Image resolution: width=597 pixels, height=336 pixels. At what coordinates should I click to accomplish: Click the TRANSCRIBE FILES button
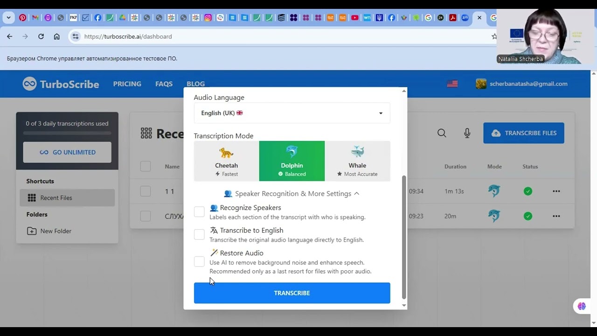pyautogui.click(x=524, y=133)
